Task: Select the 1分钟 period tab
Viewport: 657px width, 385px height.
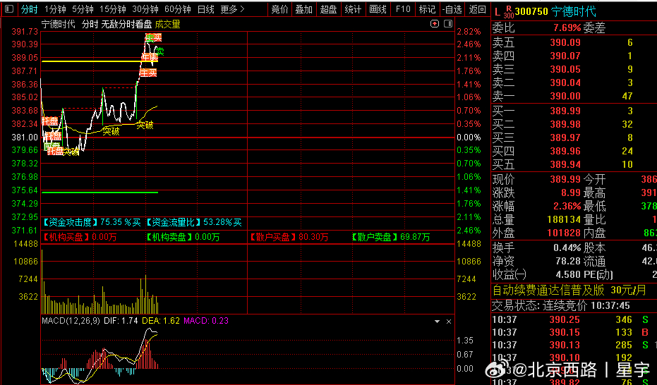Action: coord(55,9)
